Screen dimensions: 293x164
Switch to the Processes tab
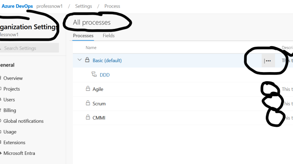(83, 36)
